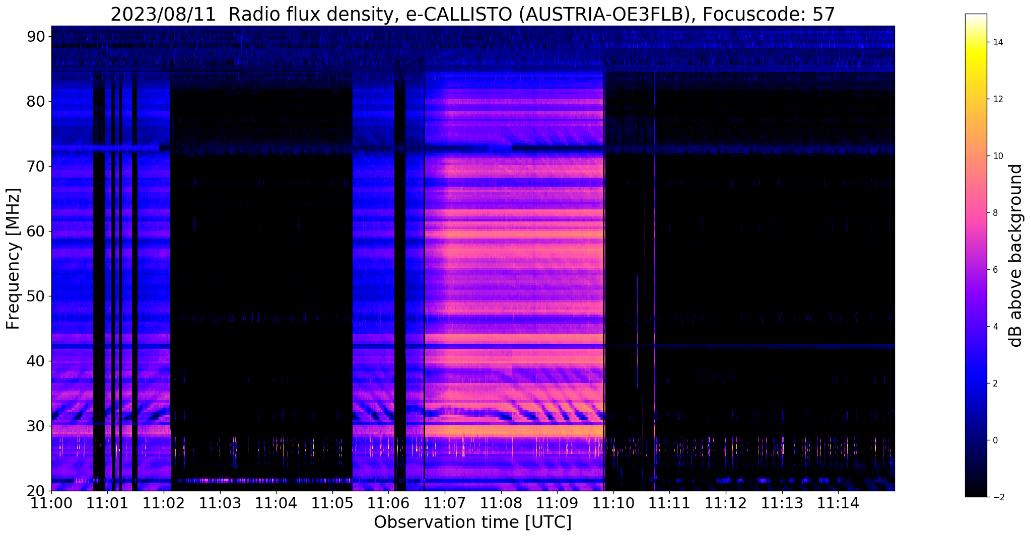1031x537 pixels.
Task: Click the 20 frequency tick label
Action: [x=36, y=491]
